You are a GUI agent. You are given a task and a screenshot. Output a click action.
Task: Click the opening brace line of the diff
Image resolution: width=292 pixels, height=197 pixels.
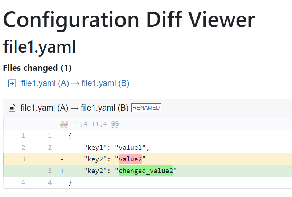[70, 136]
